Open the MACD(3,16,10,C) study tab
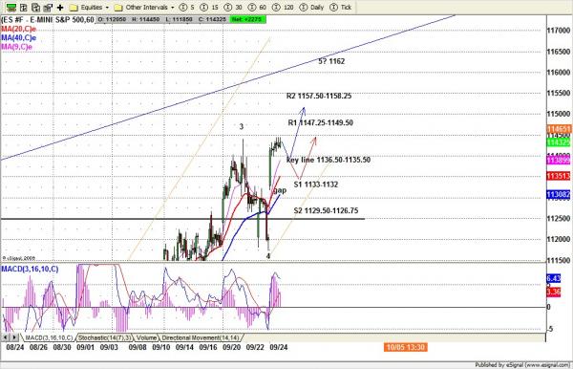Screen dimensions: 573x369 [x=49, y=337]
